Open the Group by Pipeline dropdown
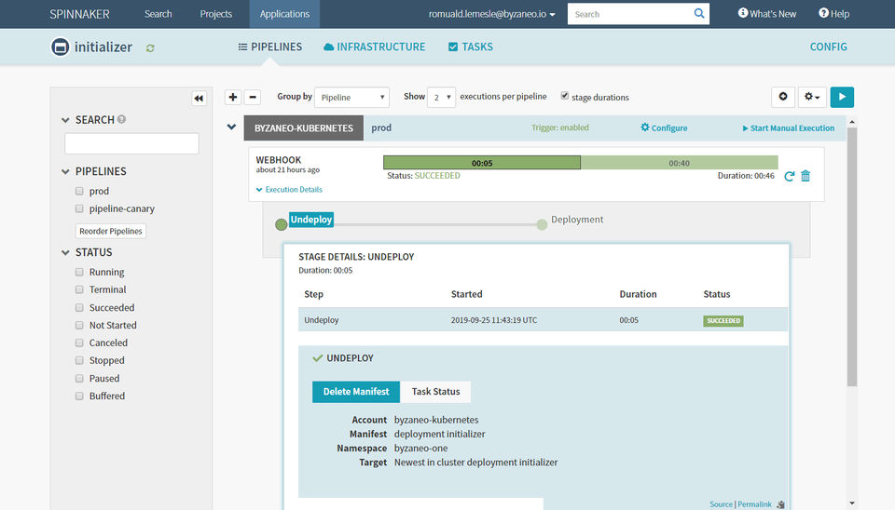Viewport: 895px width, 510px height. point(351,98)
